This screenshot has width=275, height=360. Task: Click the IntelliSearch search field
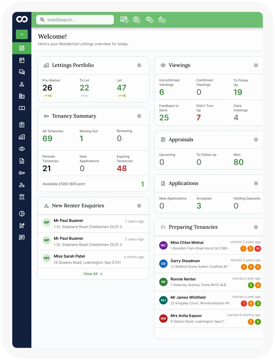(75, 20)
